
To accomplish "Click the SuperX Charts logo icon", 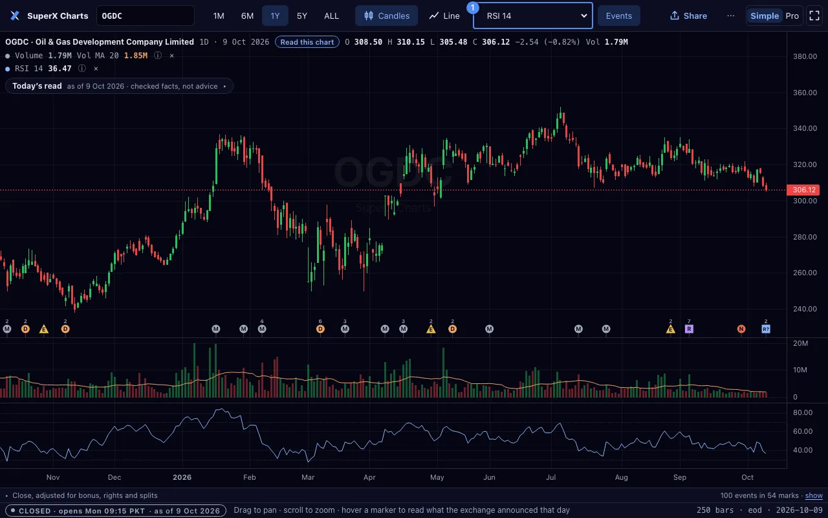I will coord(15,16).
